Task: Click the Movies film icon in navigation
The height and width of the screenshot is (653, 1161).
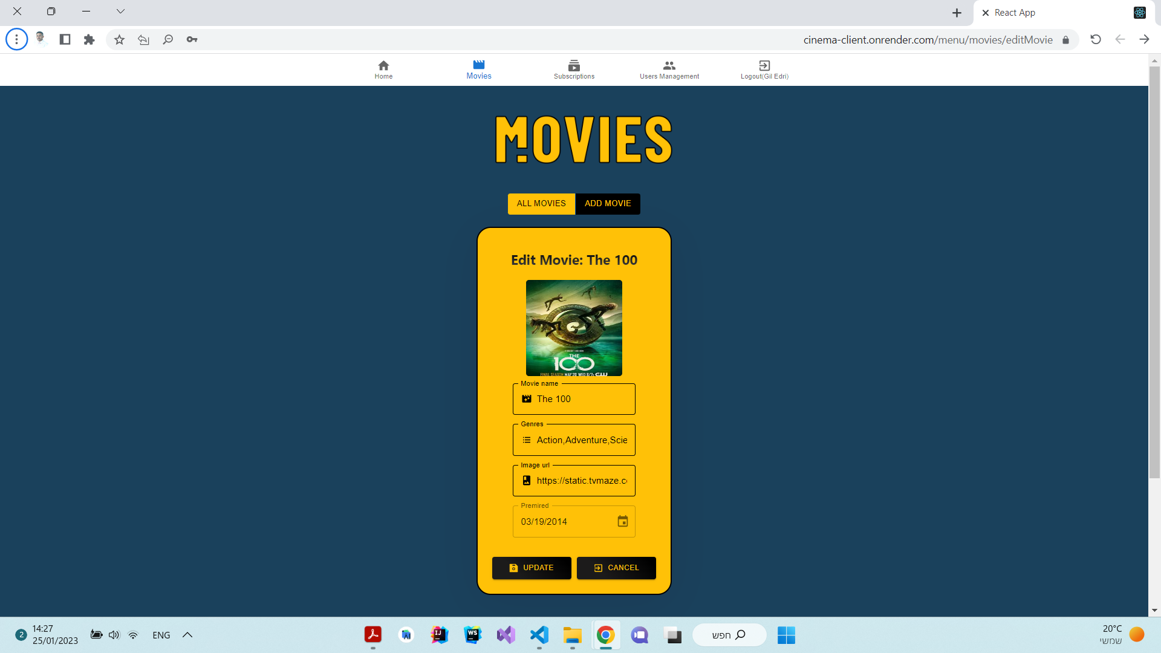Action: tap(478, 65)
